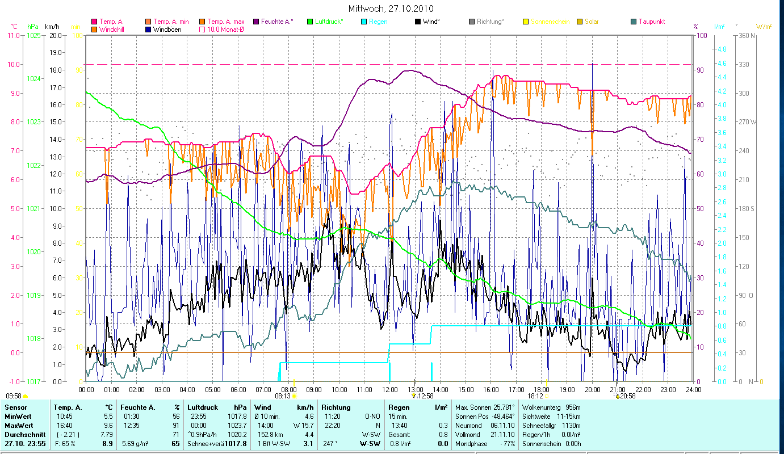Click the moon marker beside 20:58
784x454 pixels.
[618, 396]
